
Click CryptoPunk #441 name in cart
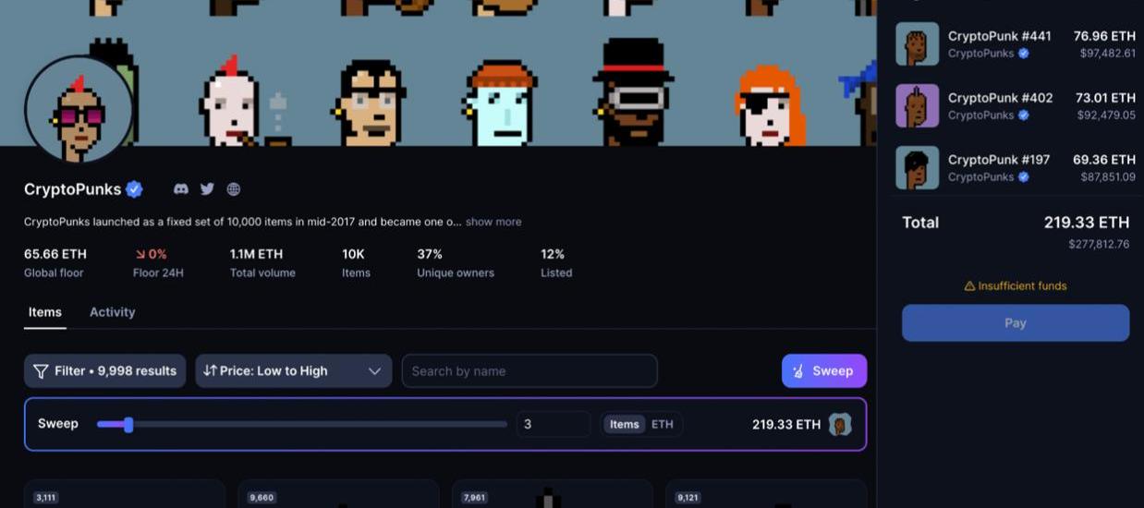(x=1000, y=36)
